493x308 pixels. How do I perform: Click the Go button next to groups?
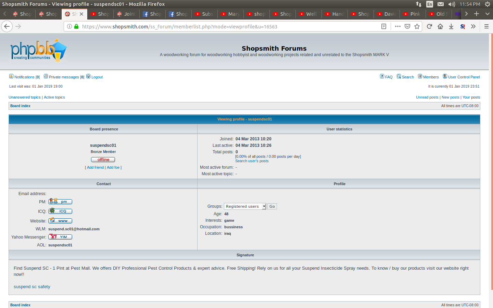tap(272, 206)
